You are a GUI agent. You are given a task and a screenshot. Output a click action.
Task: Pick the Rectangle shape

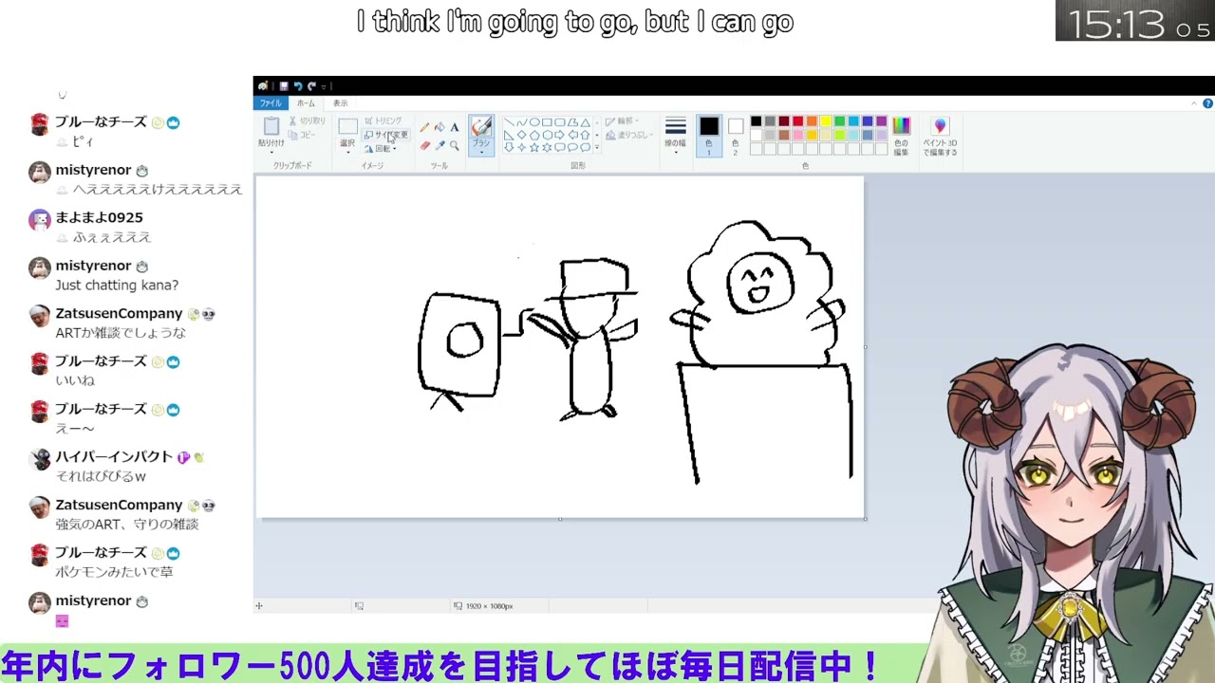[547, 122]
